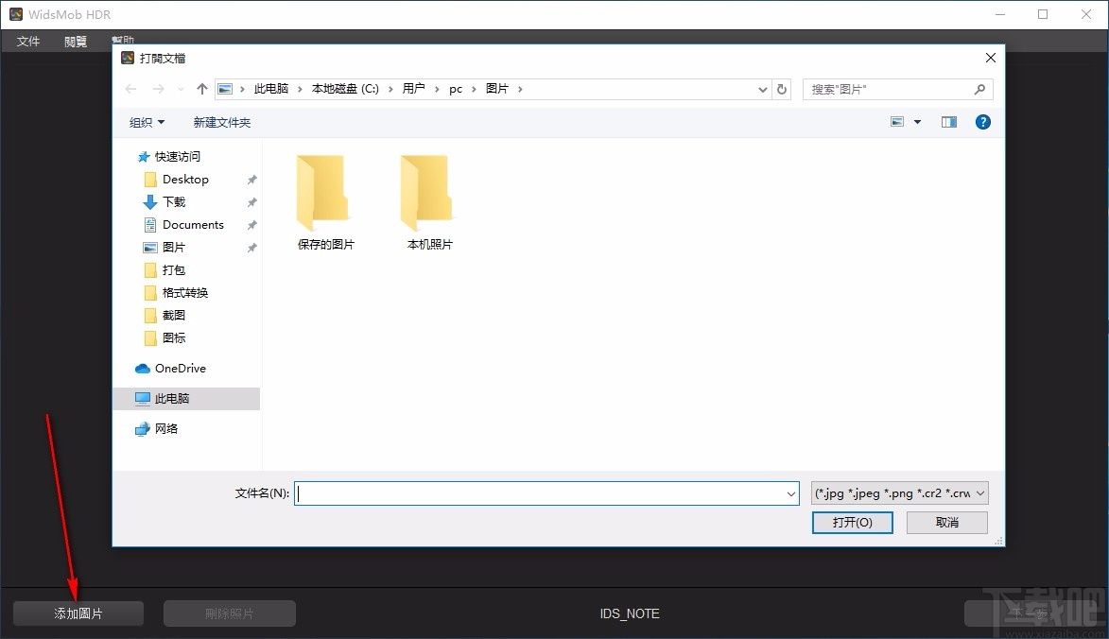Open the 本机照片 folder thumbnail

[x=427, y=192]
